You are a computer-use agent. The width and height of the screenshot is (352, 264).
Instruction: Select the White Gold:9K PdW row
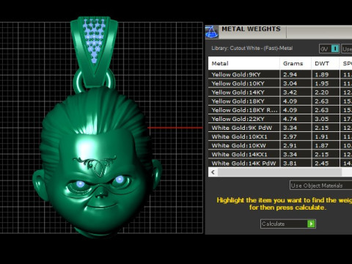point(280,128)
